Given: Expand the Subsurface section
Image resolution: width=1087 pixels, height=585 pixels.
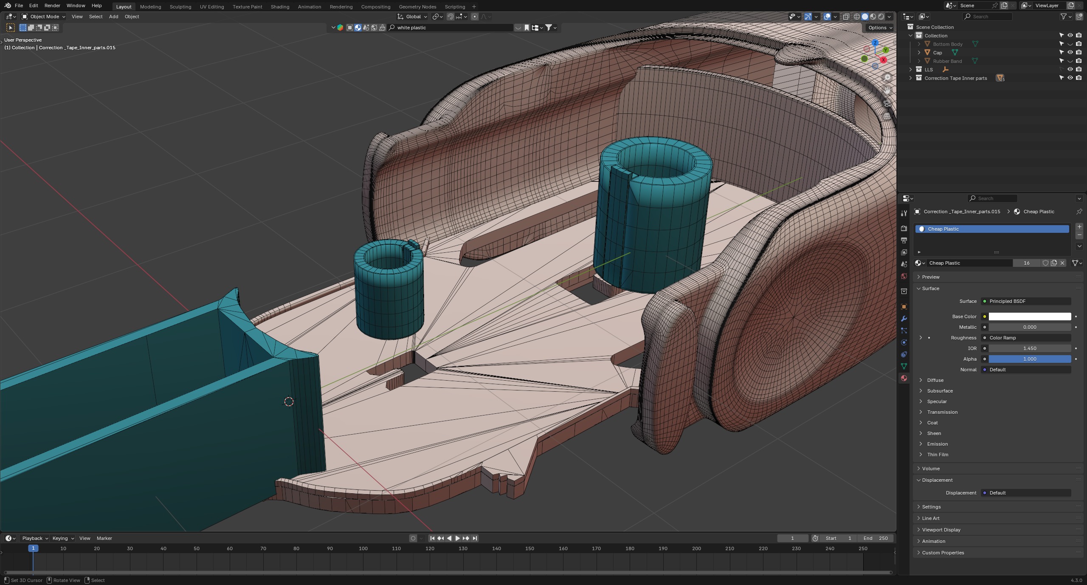Looking at the screenshot, I should click(x=940, y=391).
